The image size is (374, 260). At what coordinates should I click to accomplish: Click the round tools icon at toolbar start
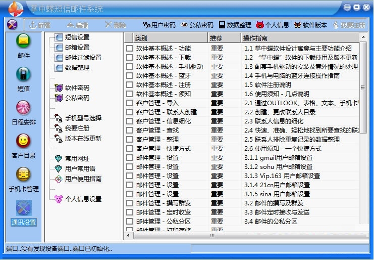coord(12,25)
